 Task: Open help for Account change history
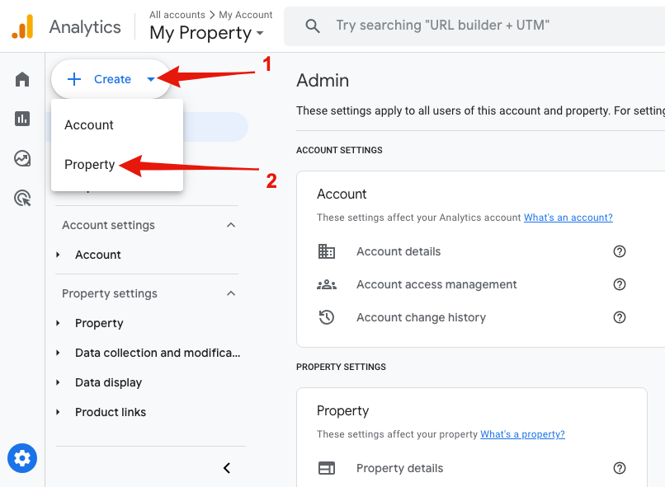point(619,317)
